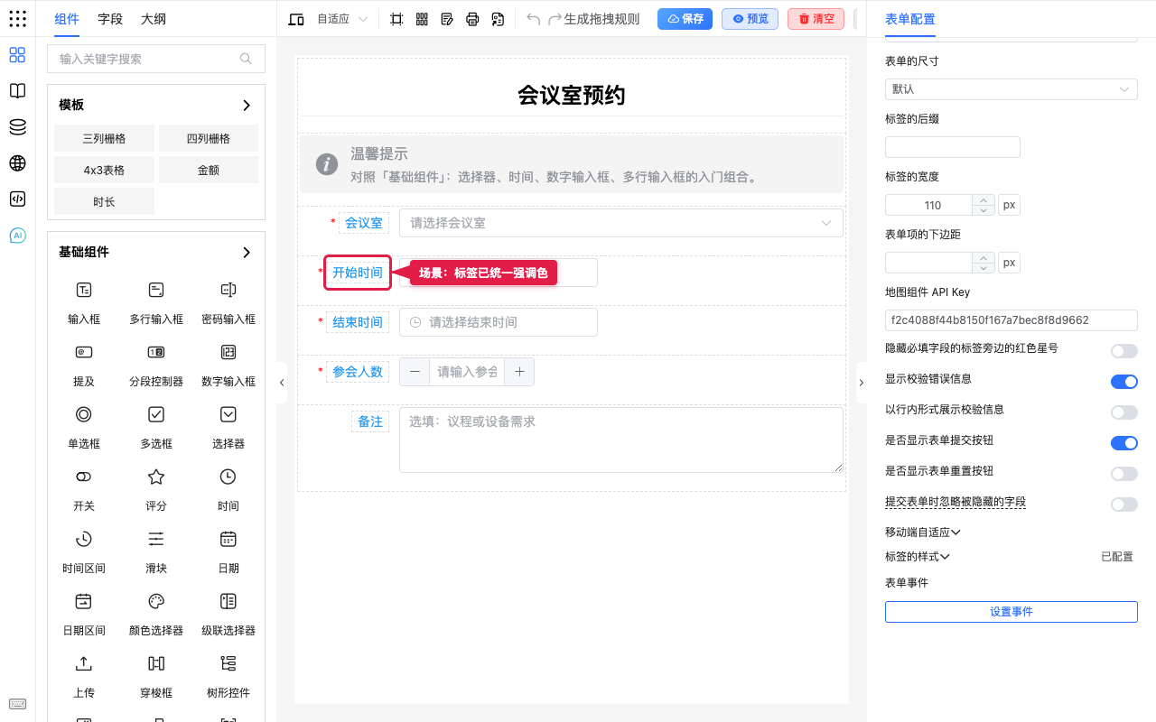
Task: Select the Color Picker (颜色选择器) component
Action: pyautogui.click(x=156, y=612)
